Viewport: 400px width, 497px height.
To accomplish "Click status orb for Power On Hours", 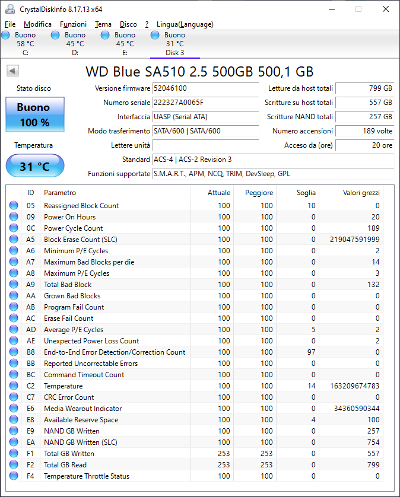I will click(x=14, y=217).
